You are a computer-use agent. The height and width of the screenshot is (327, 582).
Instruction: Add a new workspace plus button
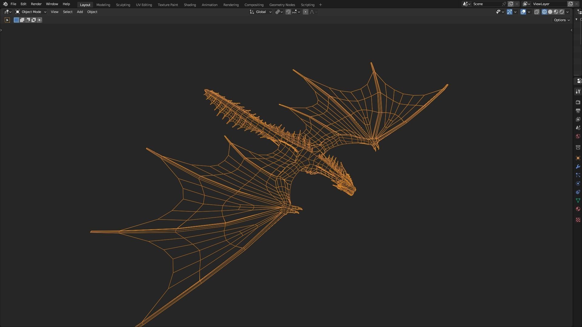320,5
